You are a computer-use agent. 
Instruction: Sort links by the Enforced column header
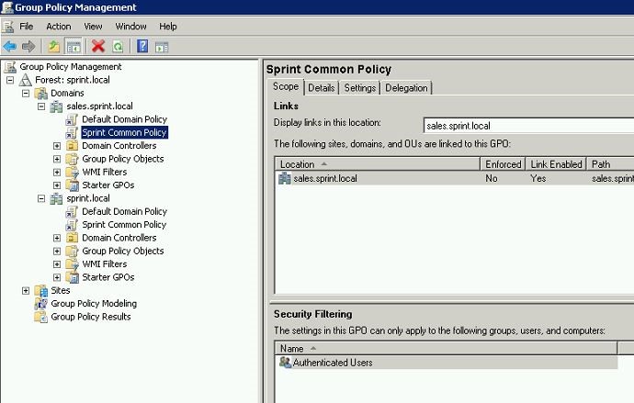[503, 164]
